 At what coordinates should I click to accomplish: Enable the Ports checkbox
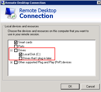[x=16, y=46]
